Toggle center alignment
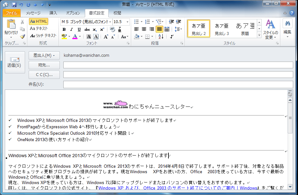298x195 pixels. 144,29
